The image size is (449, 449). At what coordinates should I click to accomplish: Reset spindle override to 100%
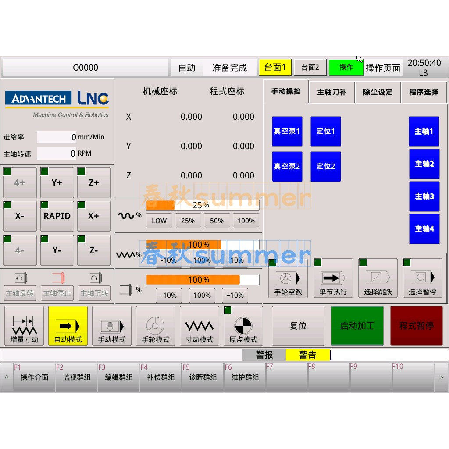click(202, 295)
